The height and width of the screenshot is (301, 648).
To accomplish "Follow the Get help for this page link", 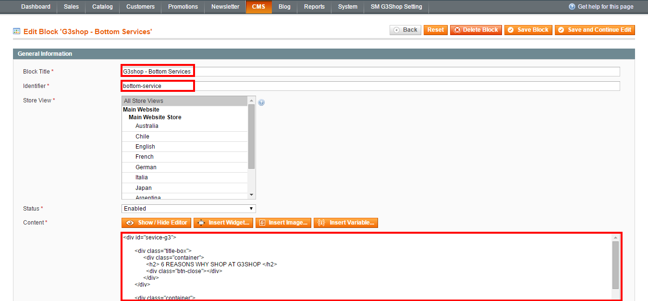I will pos(605,7).
